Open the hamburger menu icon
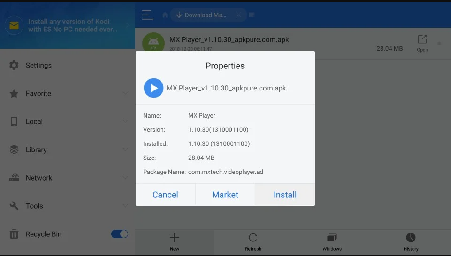 coord(148,15)
